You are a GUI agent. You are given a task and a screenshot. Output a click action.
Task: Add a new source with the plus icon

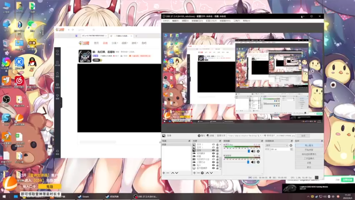[x=194, y=173]
